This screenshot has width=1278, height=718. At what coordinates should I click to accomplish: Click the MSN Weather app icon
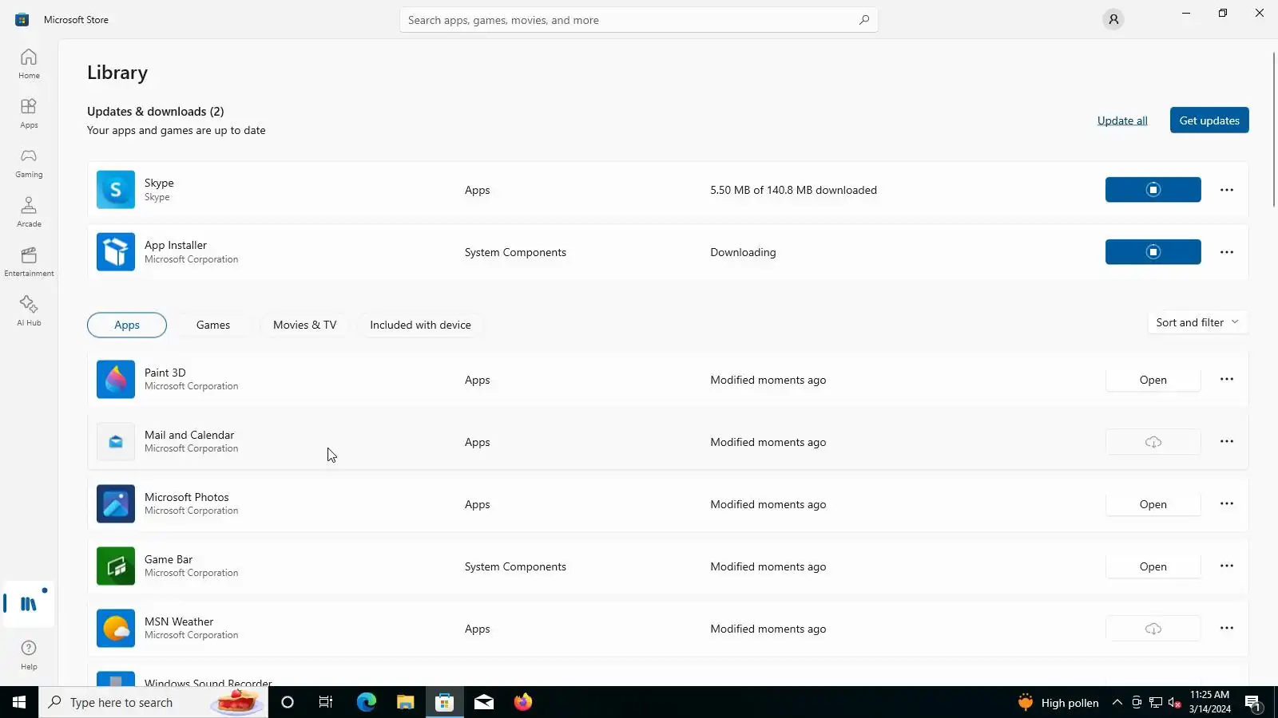point(116,629)
